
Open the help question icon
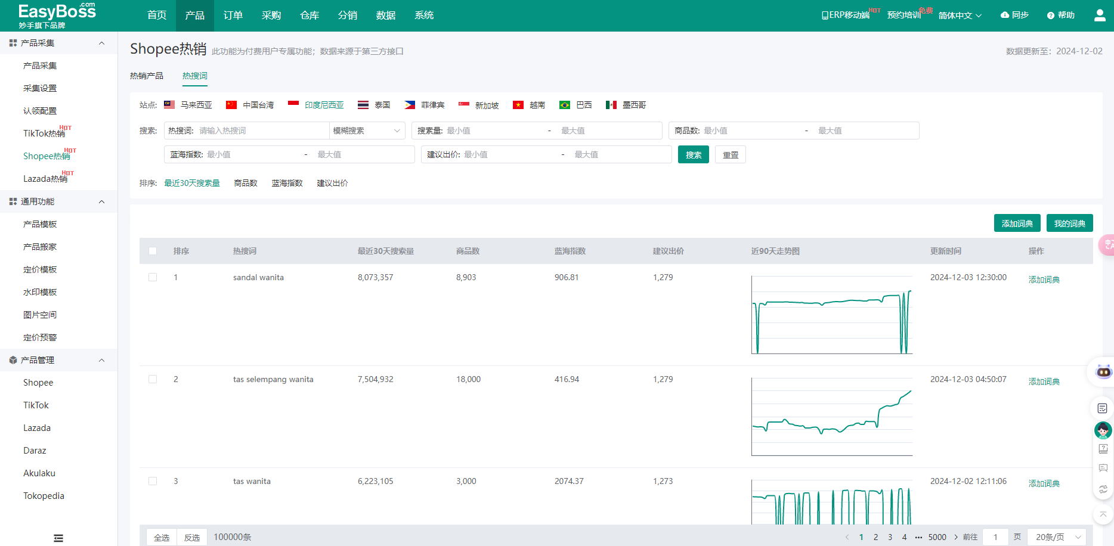pyautogui.click(x=1051, y=15)
